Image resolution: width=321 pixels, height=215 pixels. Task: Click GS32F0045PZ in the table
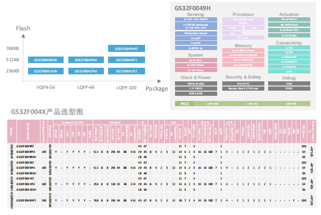click(25, 163)
